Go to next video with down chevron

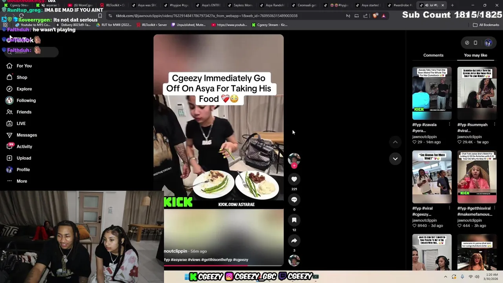coord(395,159)
